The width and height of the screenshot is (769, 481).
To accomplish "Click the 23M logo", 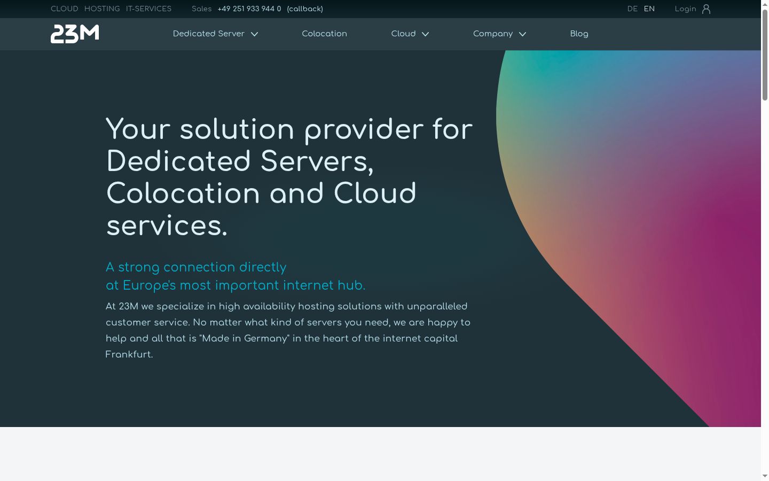I will [x=75, y=34].
